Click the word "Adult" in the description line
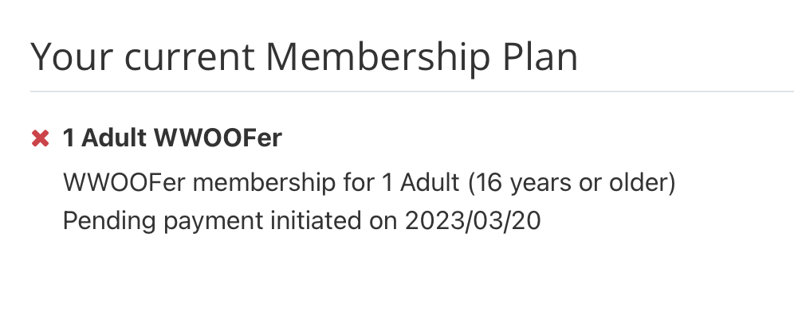Image resolution: width=794 pixels, height=315 pixels. [430, 182]
